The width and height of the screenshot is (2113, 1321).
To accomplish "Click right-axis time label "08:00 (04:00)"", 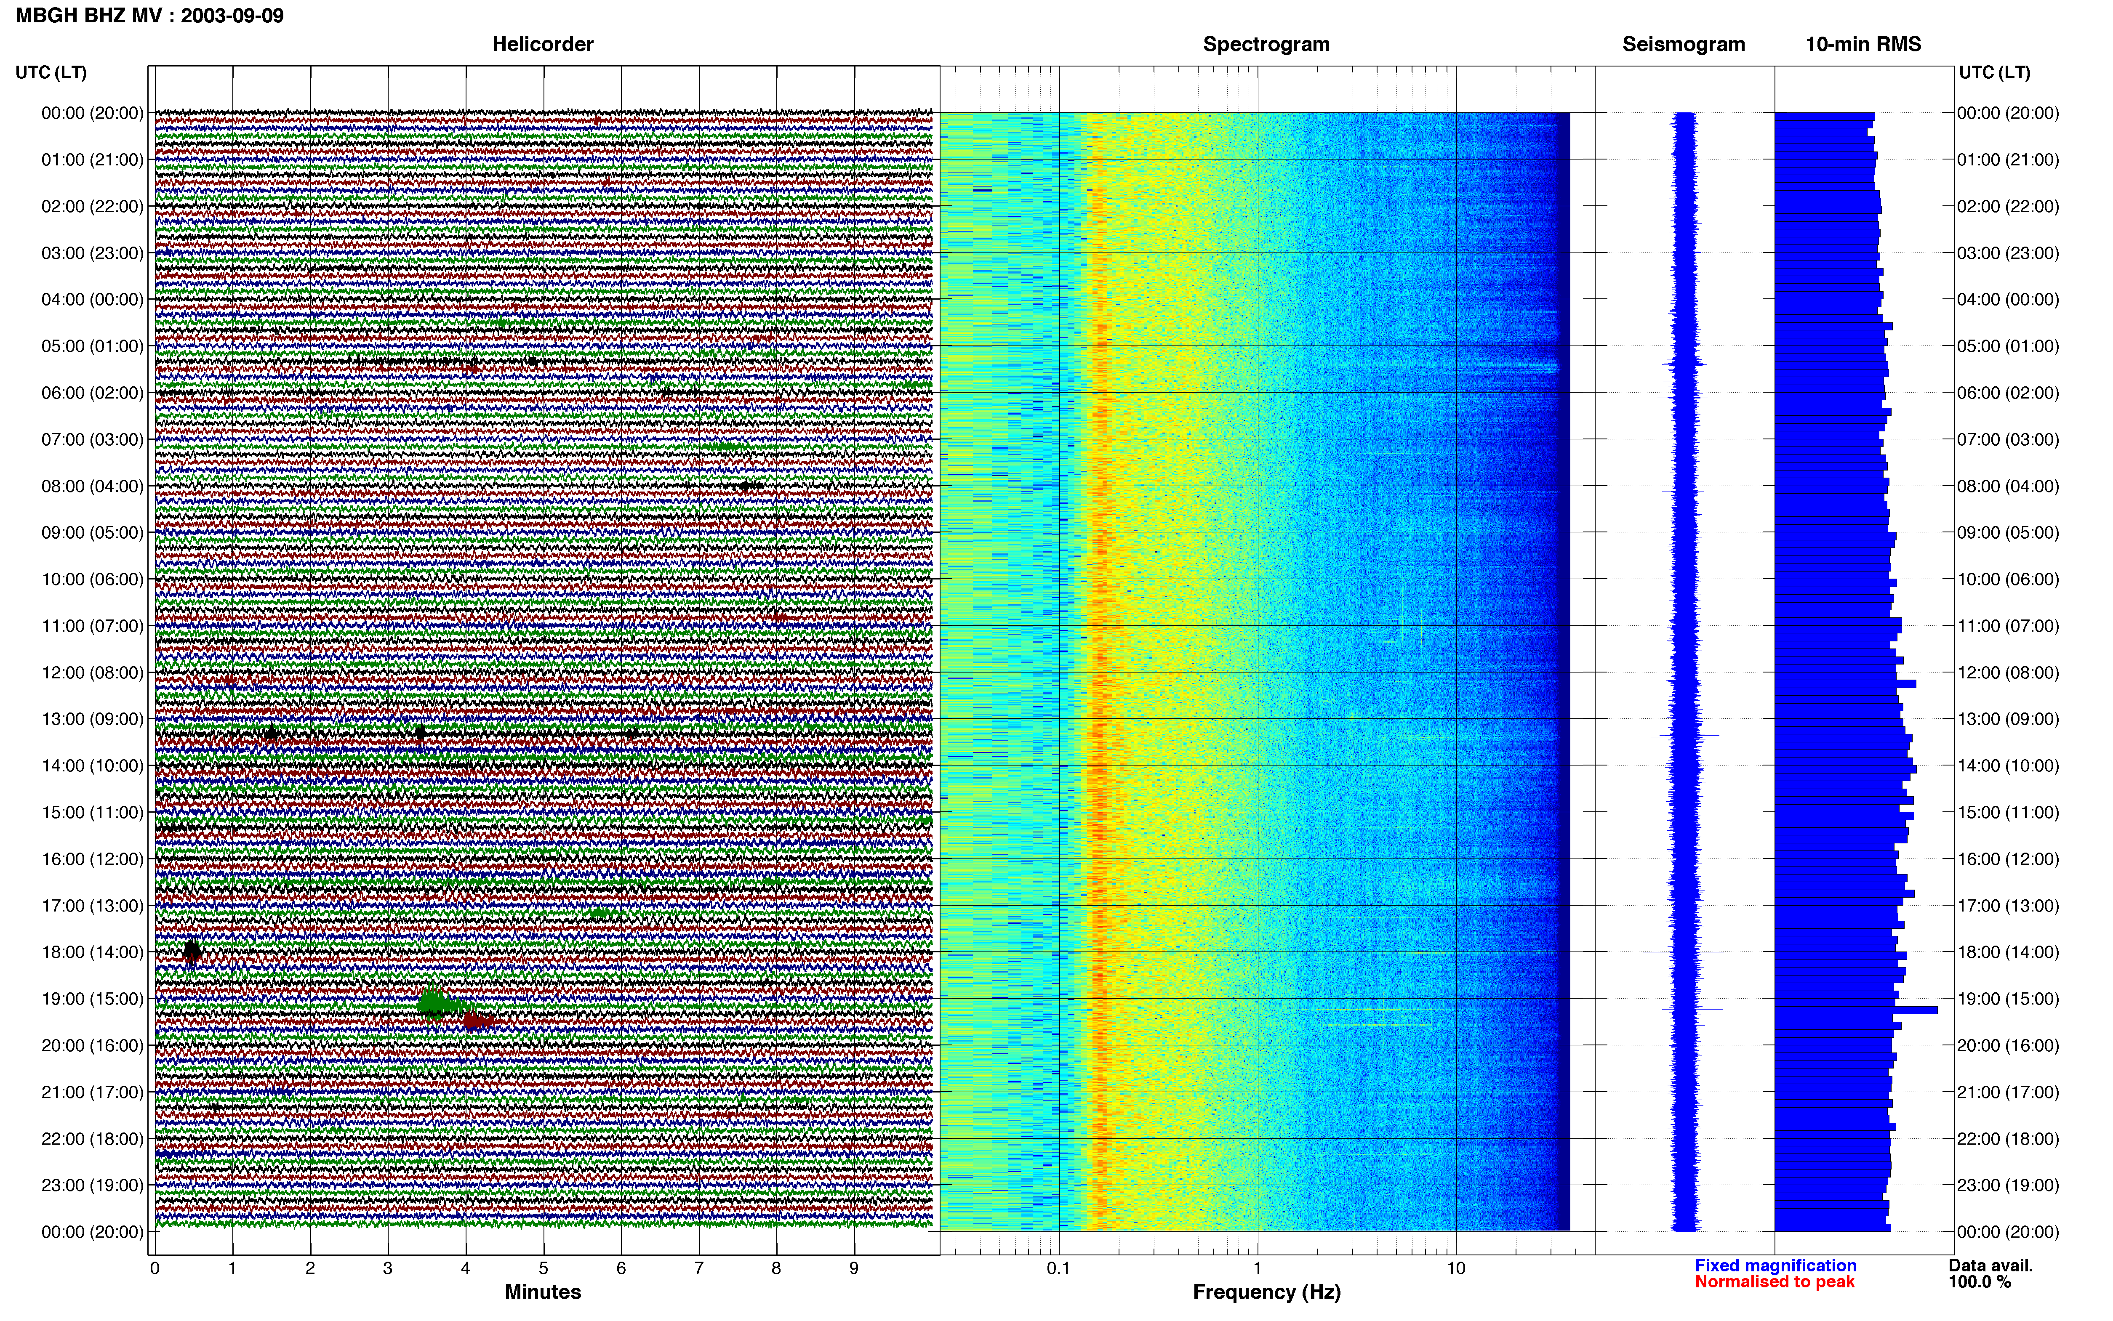I will 2008,486.
